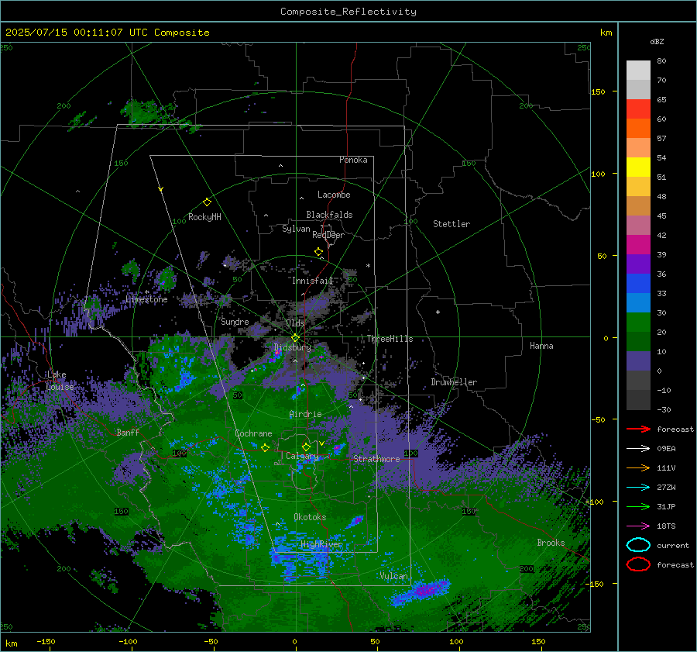
Task: Click the magenta storm cell near Didsbury
Action: (277, 354)
